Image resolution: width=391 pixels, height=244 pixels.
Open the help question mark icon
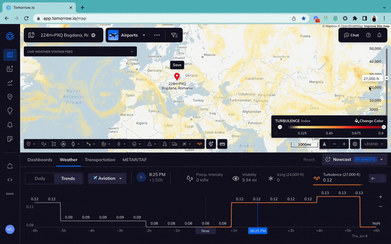(x=368, y=35)
